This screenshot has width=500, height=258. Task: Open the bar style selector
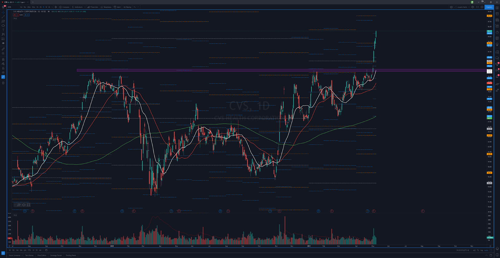(56, 7)
